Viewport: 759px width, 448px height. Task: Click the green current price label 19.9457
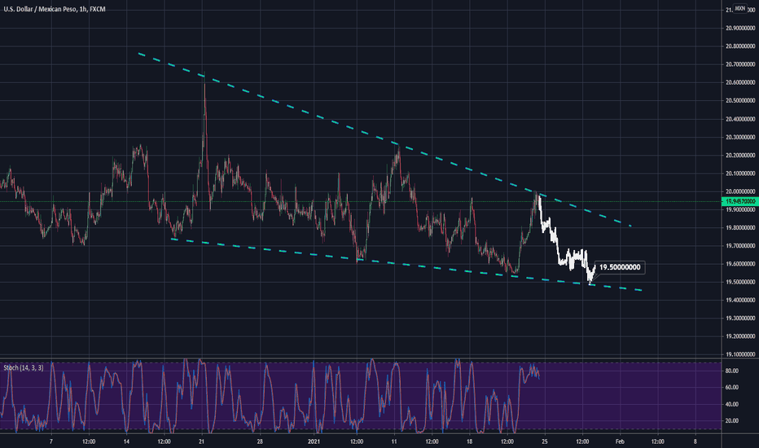tap(740, 201)
